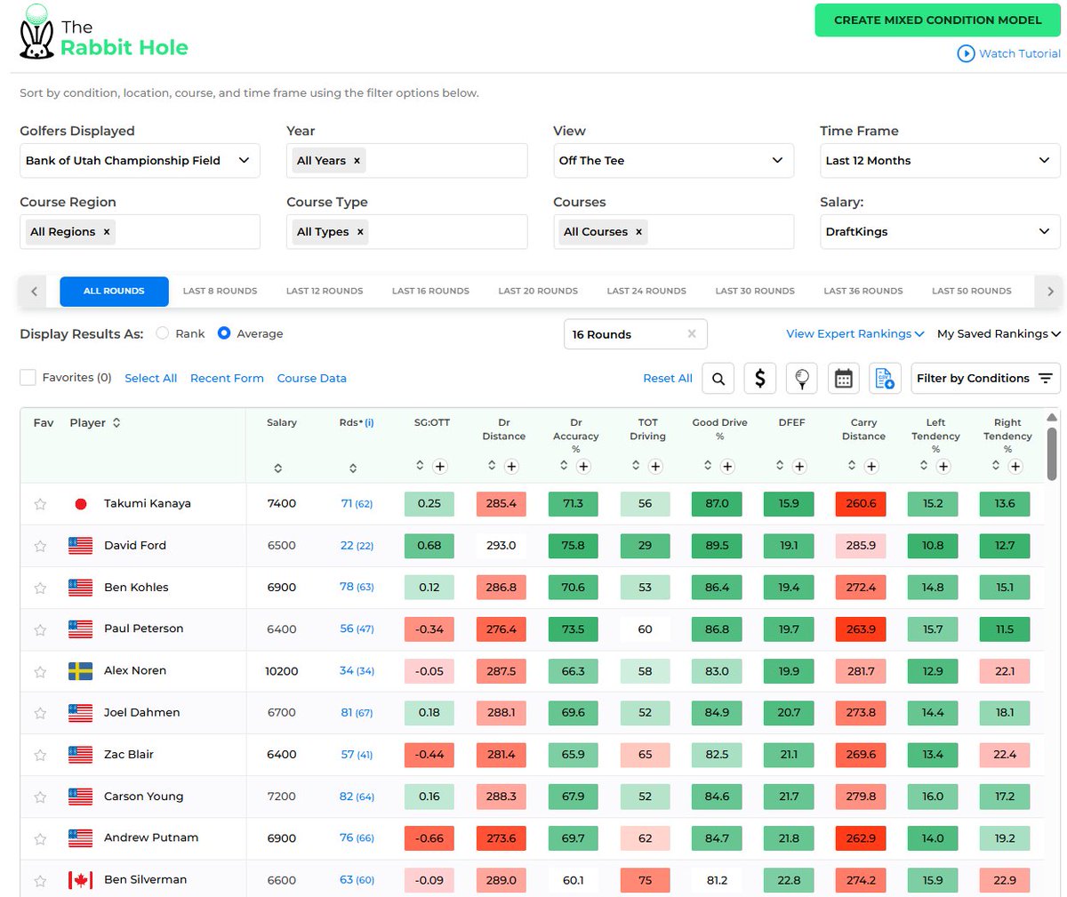Click plus icon under SG:OTT column
This screenshot has width=1067, height=897.
coord(439,466)
